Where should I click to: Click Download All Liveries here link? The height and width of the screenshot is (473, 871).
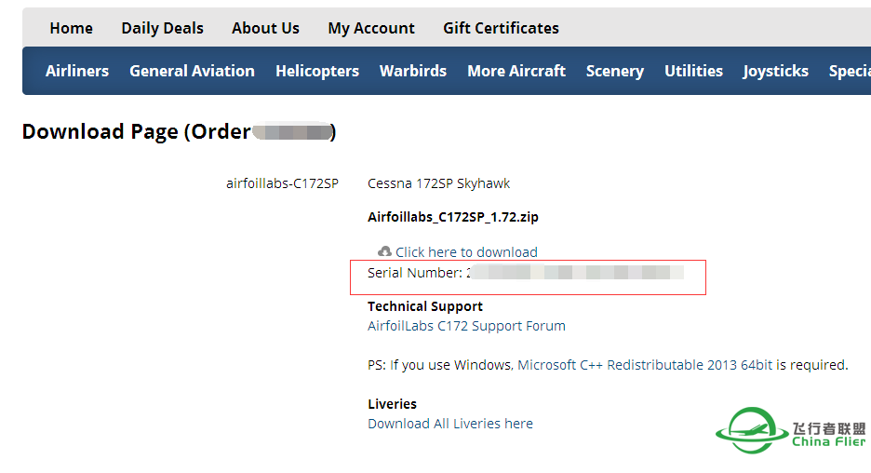[450, 424]
